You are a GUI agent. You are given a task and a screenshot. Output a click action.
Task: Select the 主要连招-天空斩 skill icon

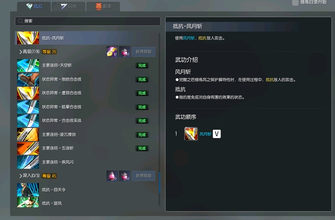28,65
